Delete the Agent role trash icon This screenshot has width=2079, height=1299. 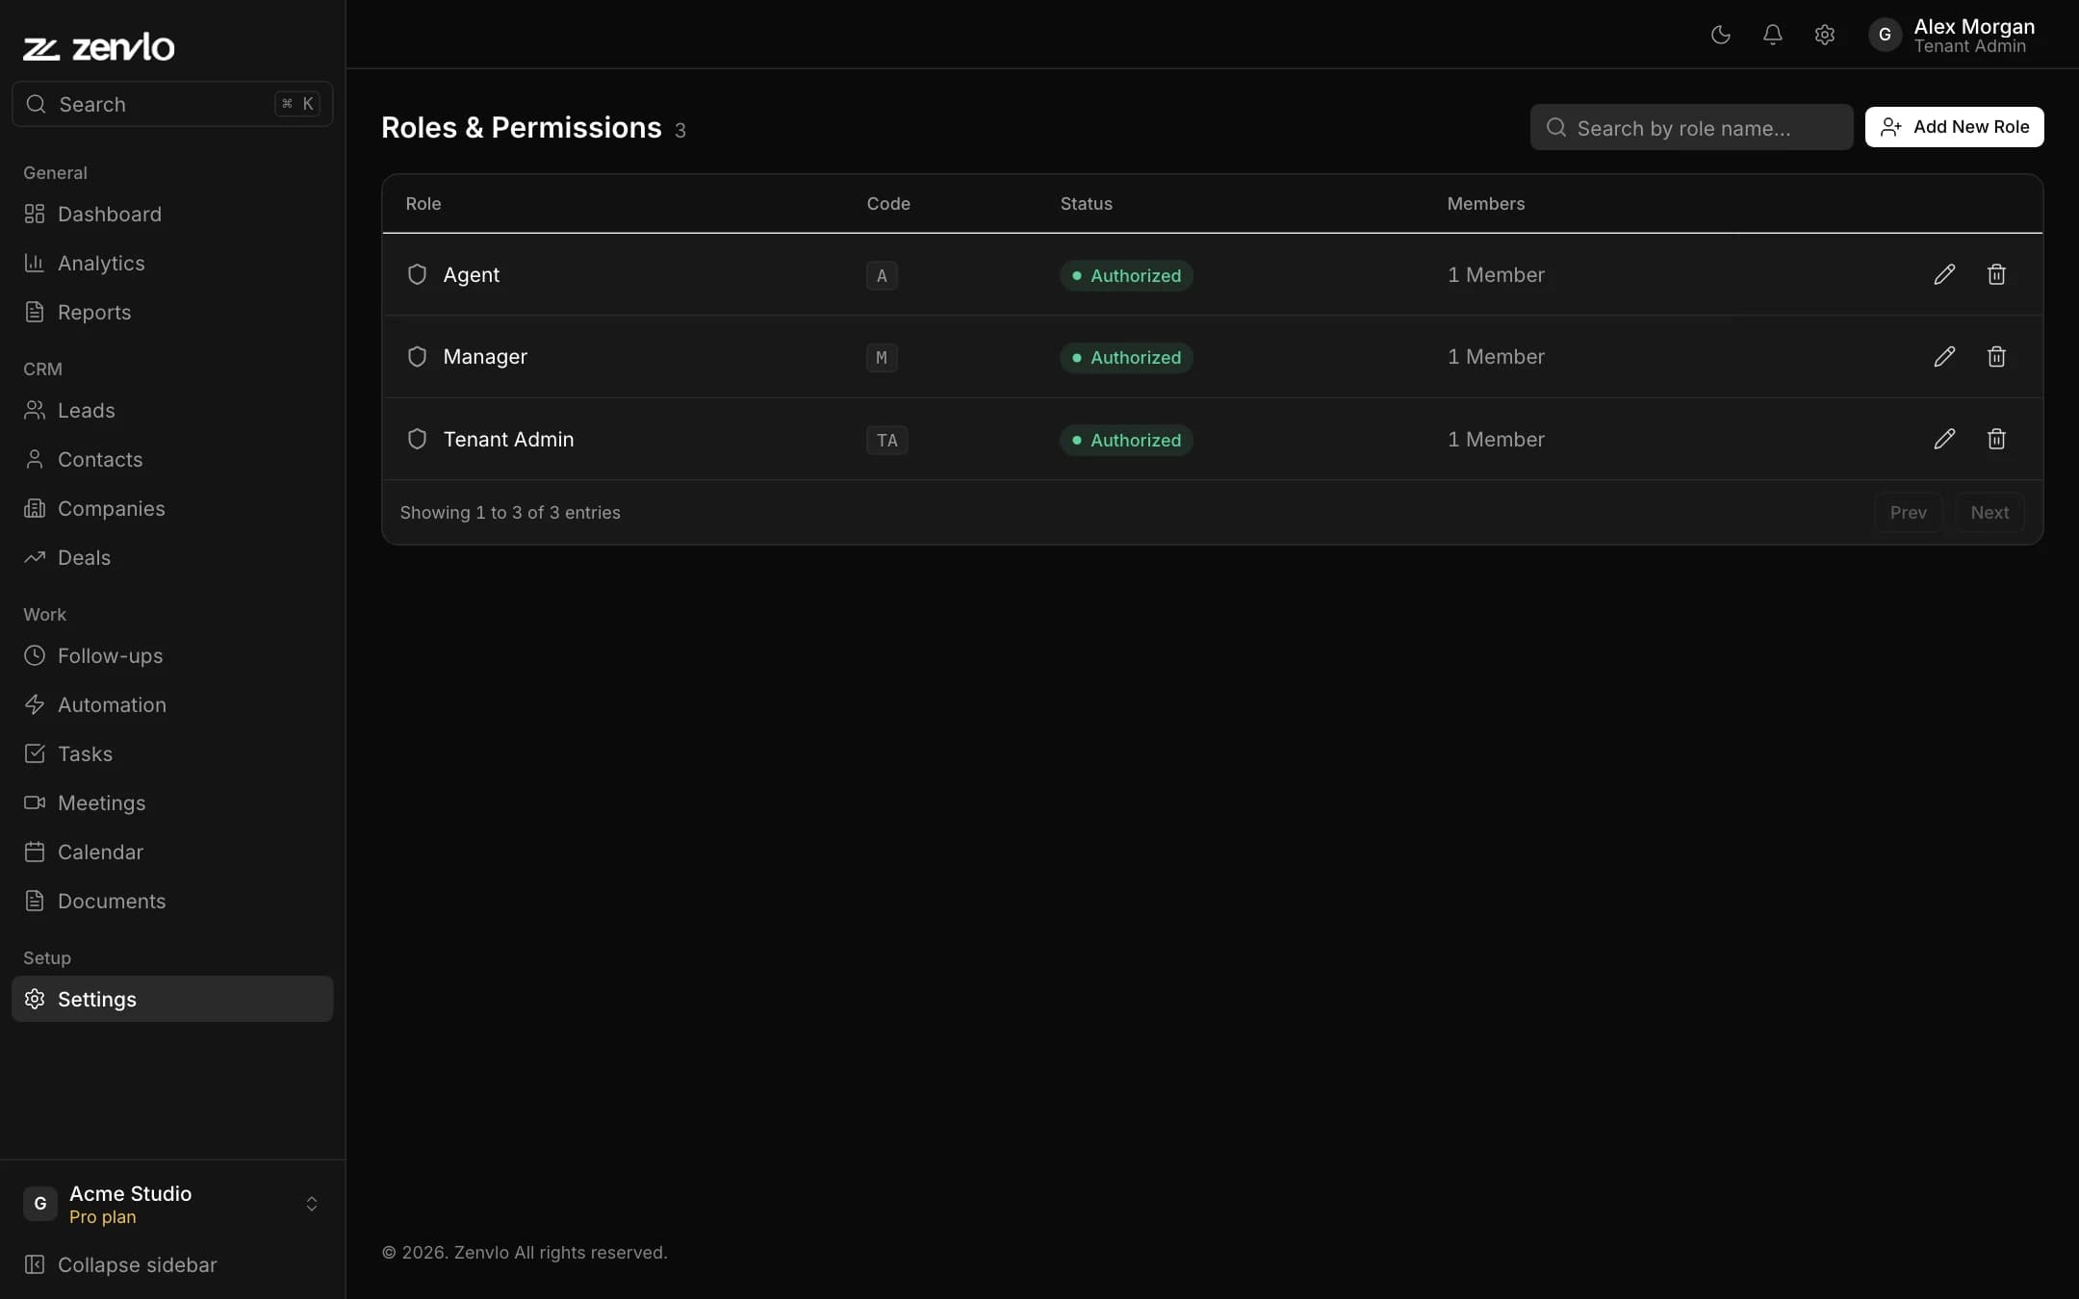click(1996, 274)
